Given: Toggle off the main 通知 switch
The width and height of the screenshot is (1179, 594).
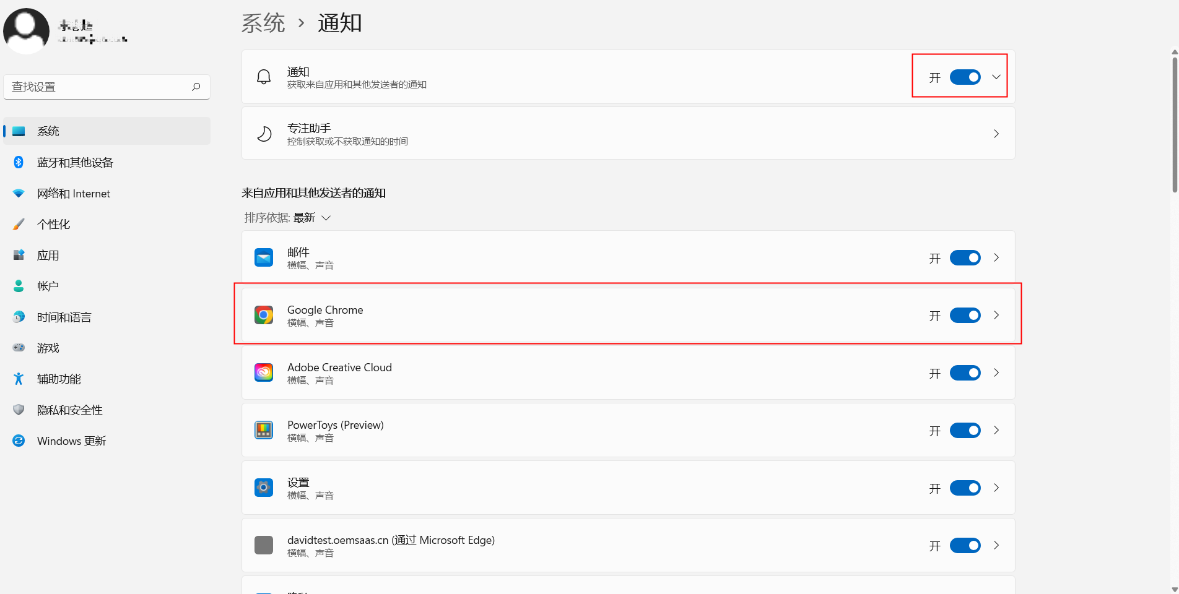Looking at the screenshot, I should (x=965, y=77).
